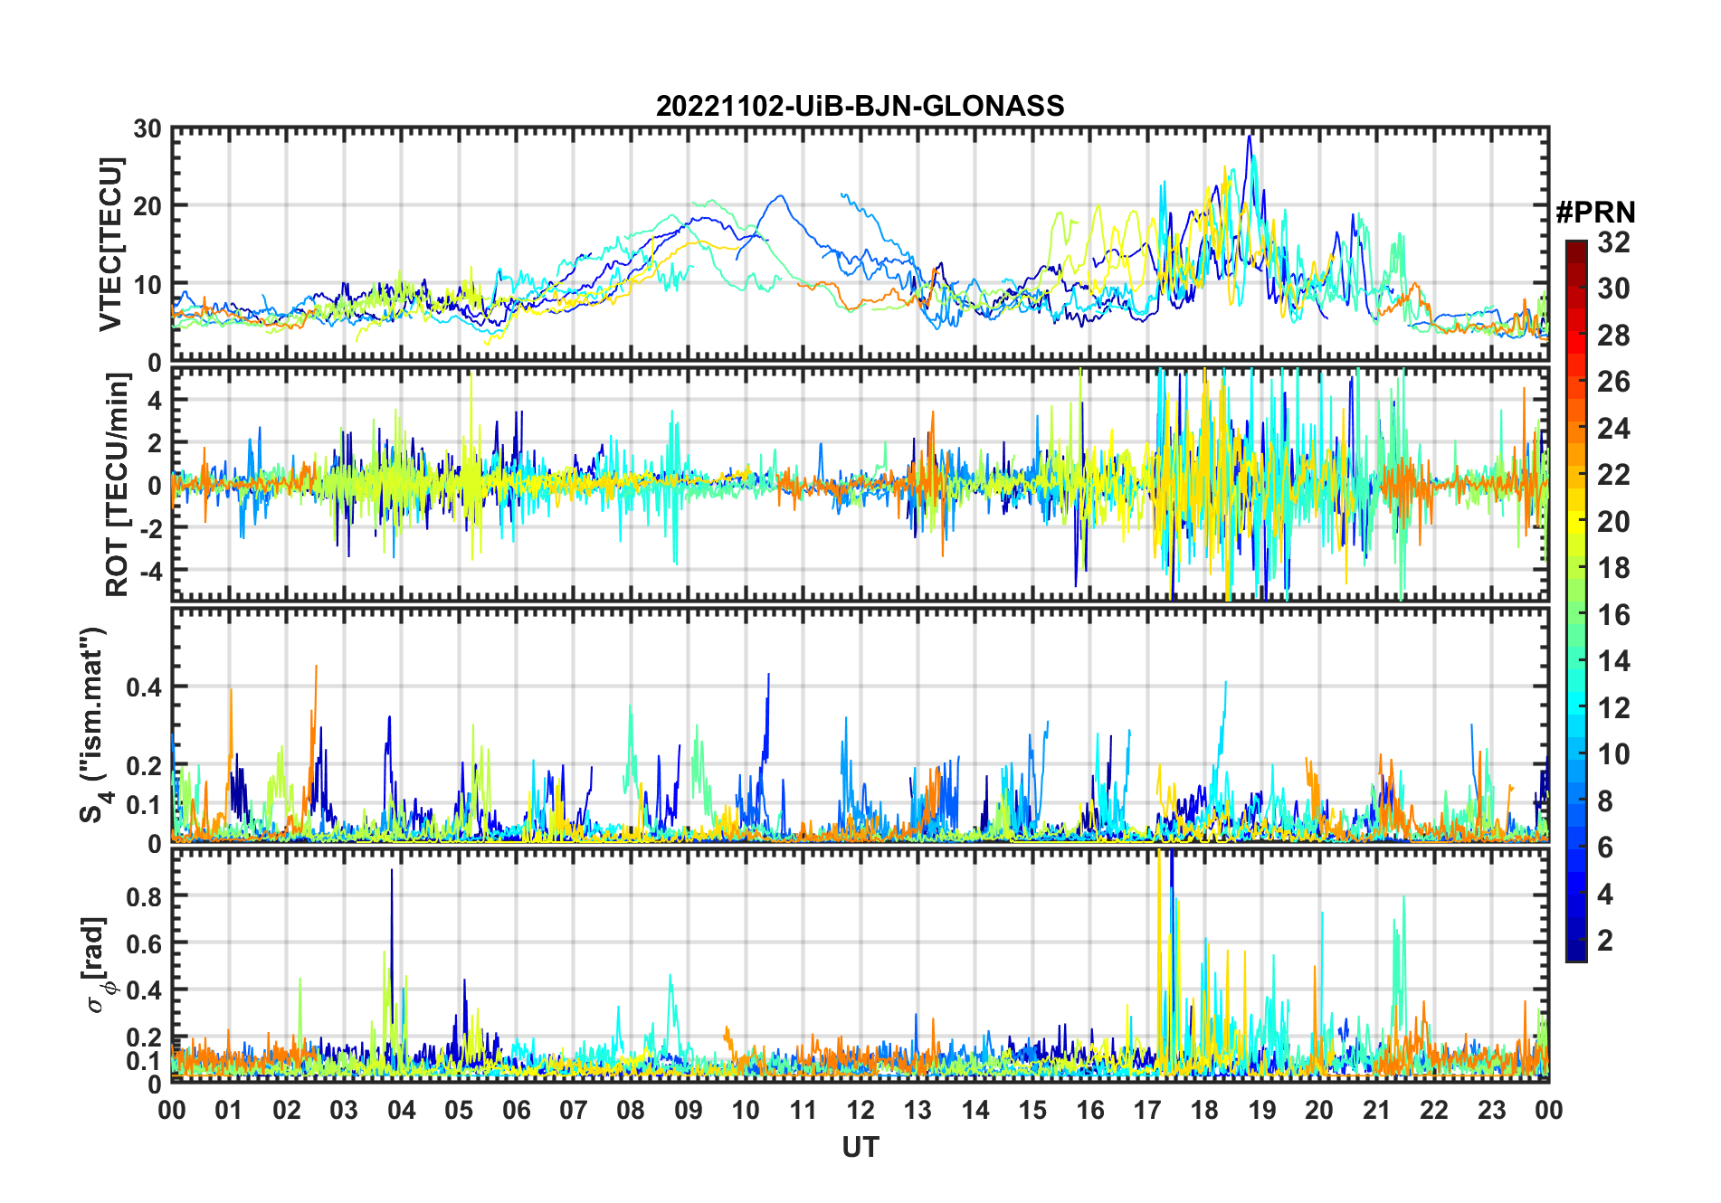Select the VTEC[TECU] axis label
The height and width of the screenshot is (1203, 1721).
[109, 244]
